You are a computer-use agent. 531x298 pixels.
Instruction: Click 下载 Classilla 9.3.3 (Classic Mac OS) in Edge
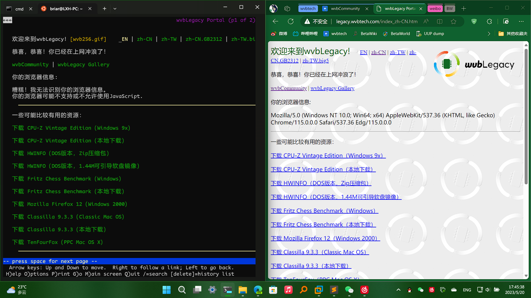[x=320, y=252]
